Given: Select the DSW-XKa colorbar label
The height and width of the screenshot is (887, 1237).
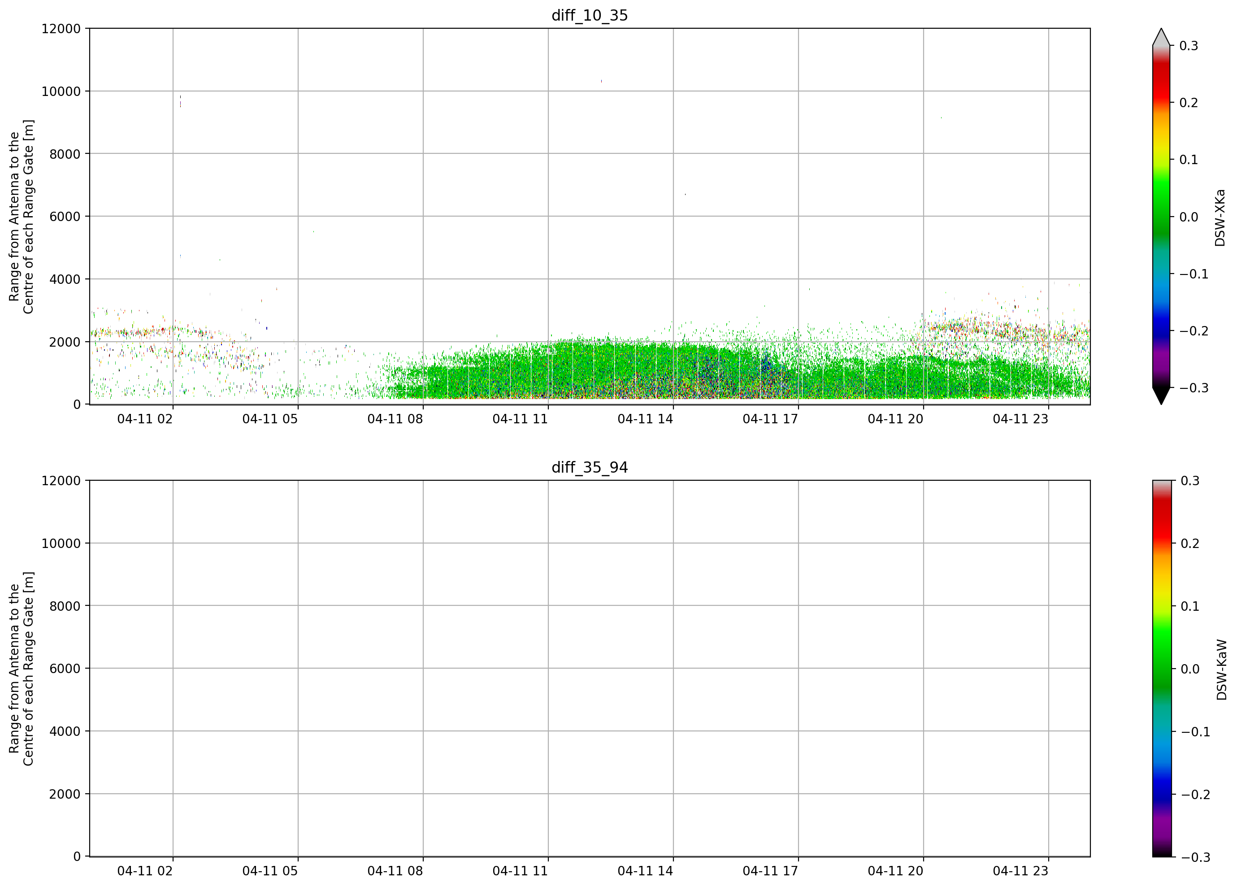Looking at the screenshot, I should click(x=1220, y=217).
